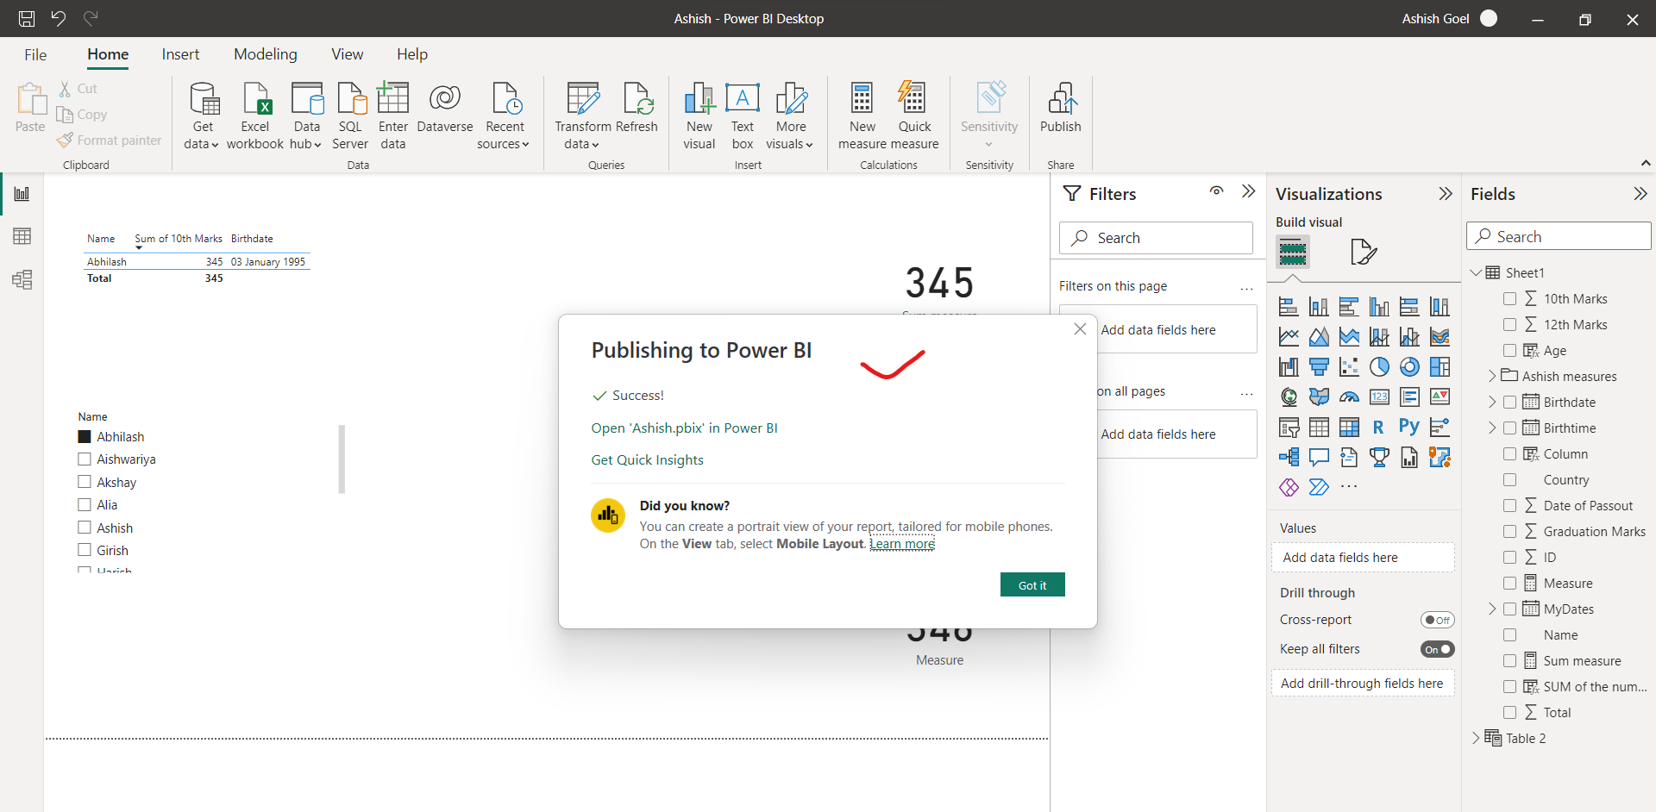Click the Got it button
The height and width of the screenshot is (812, 1656).
coord(1032,584)
